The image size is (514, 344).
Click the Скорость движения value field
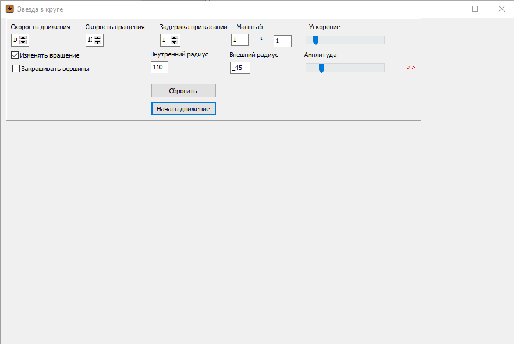15,40
